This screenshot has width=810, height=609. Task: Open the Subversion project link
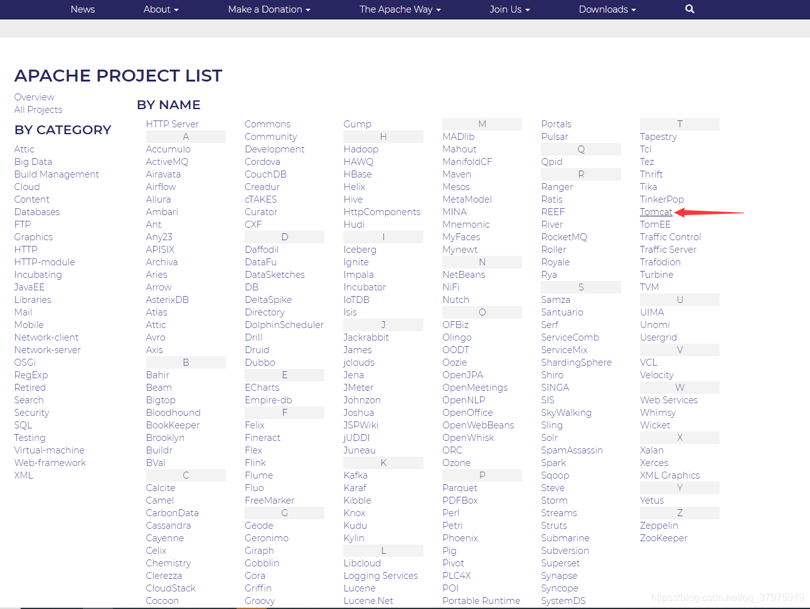tap(565, 551)
